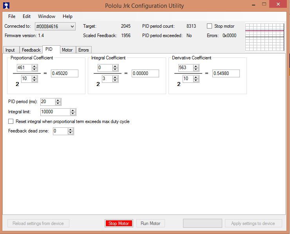Viewport: 290px width, 234px height.
Task: Click the integral result field 0.00000
Action: [x=145, y=73]
